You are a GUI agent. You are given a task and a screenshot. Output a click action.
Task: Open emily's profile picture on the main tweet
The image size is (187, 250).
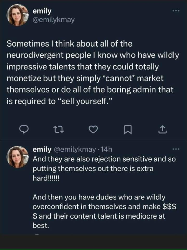click(17, 15)
